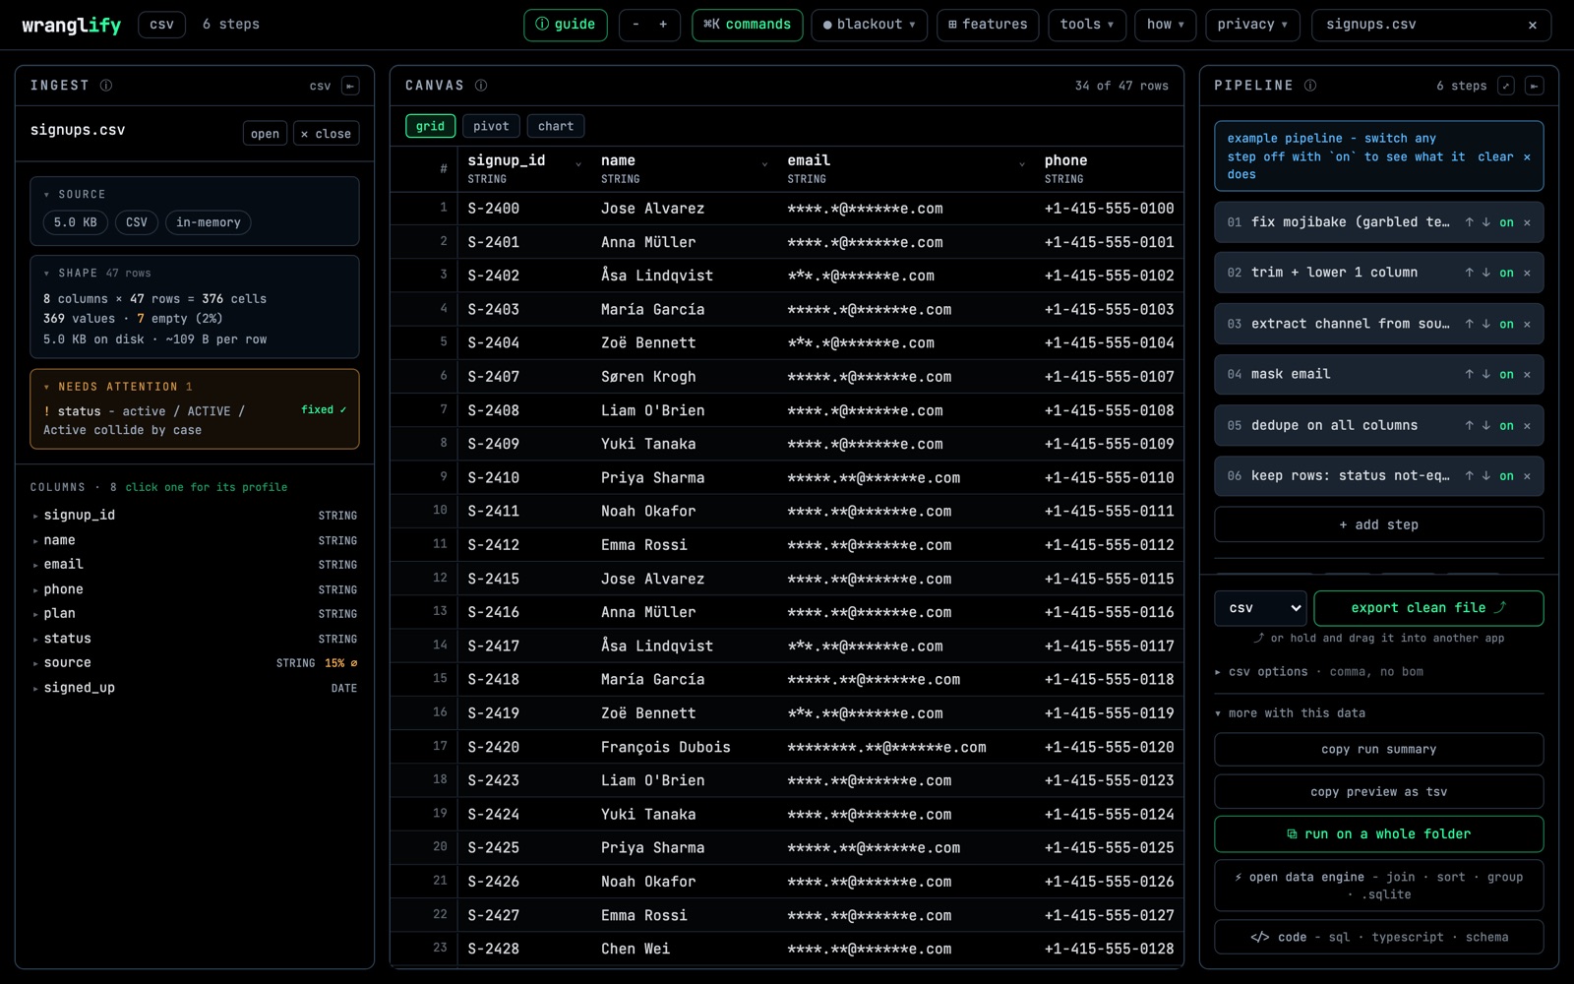The height and width of the screenshot is (984, 1574).
Task: Toggle step 01 fix mojibake on/off
Action: click(x=1506, y=222)
